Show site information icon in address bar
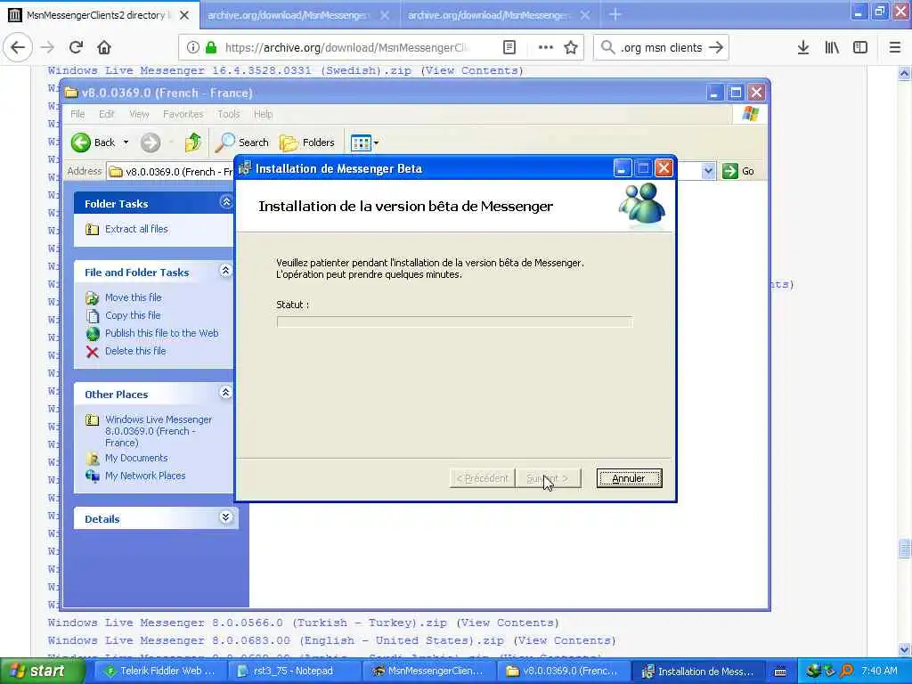Viewport: 912px width, 684px height. pos(192,48)
